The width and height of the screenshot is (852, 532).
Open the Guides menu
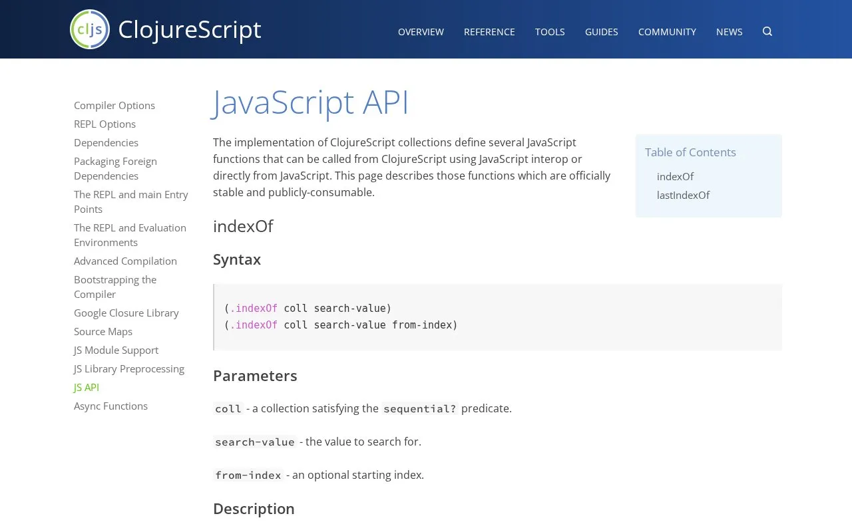602,32
